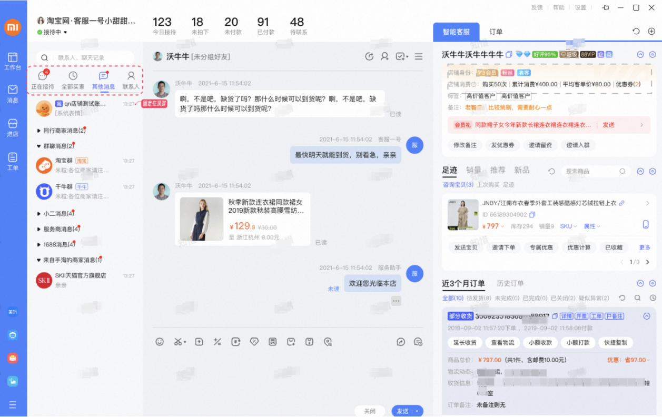Click the refresh icon in right panel header
This screenshot has height=417, width=662.
pyautogui.click(x=636, y=32)
